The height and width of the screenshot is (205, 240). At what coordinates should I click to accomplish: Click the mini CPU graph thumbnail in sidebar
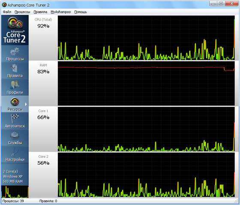coord(15,192)
